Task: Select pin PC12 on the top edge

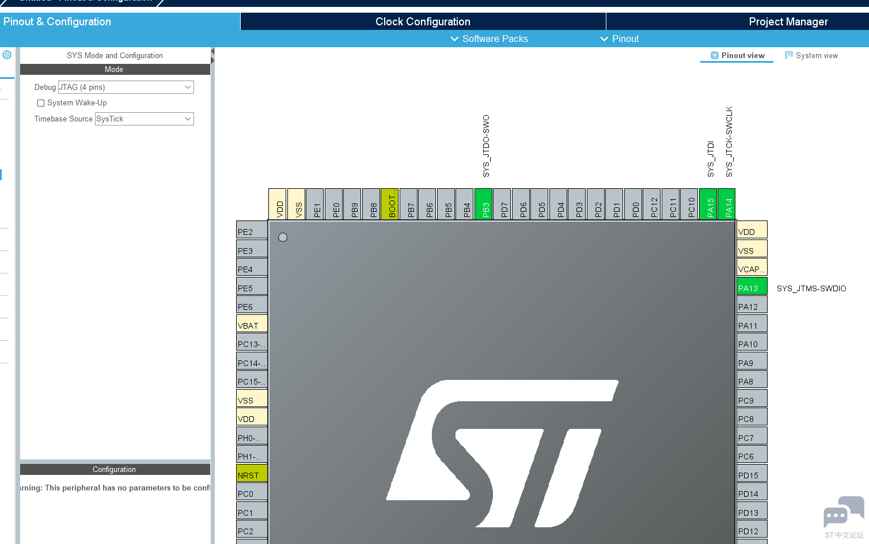Action: [x=651, y=204]
